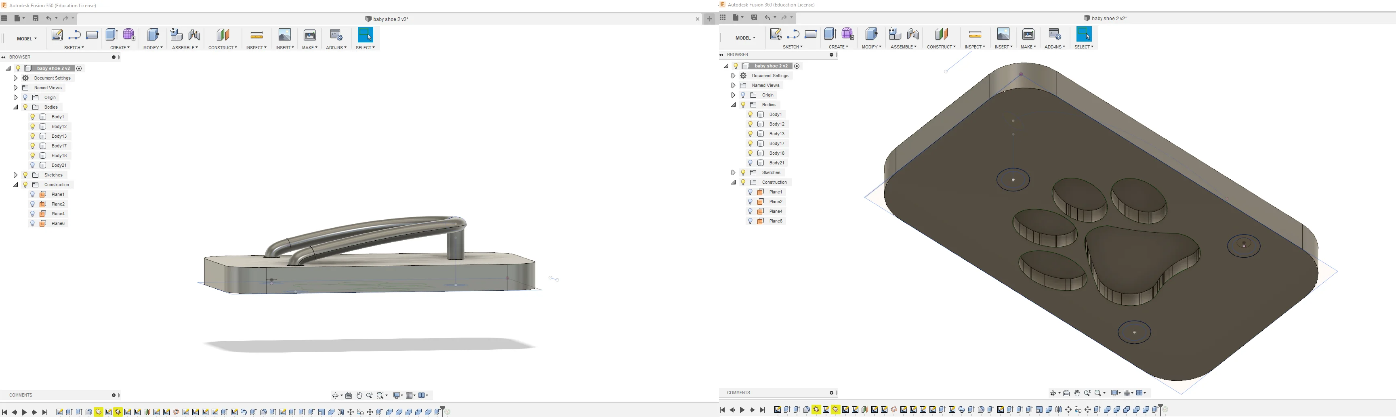
Task: Click 3D Print Make icon in left window
Action: coord(309,35)
